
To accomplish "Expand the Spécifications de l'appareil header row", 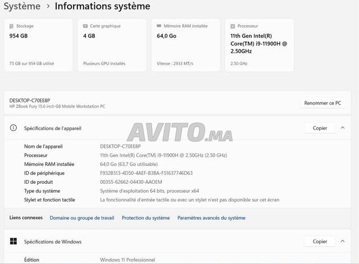I will point(177,128).
